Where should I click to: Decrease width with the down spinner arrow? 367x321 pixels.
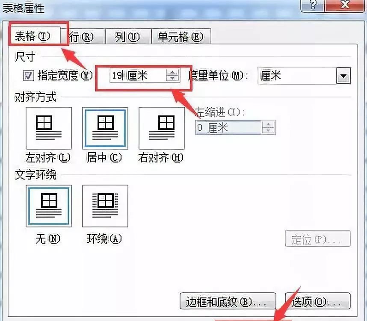172,79
